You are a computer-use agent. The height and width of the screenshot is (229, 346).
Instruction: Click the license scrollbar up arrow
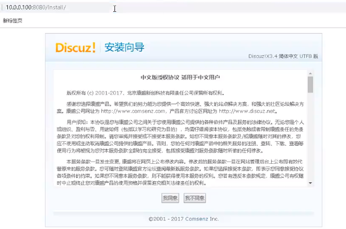coord(310,74)
